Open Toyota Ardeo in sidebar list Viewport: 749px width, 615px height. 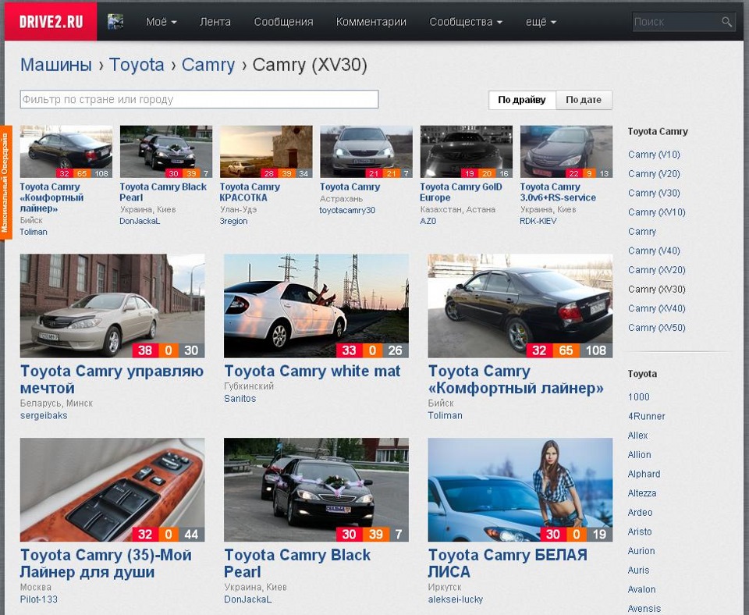click(640, 512)
